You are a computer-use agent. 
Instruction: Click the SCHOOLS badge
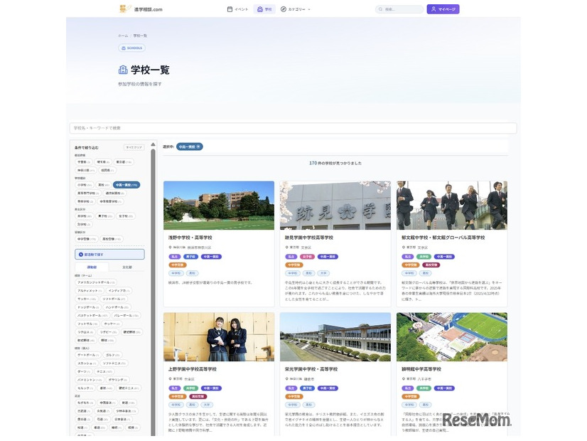pos(131,48)
